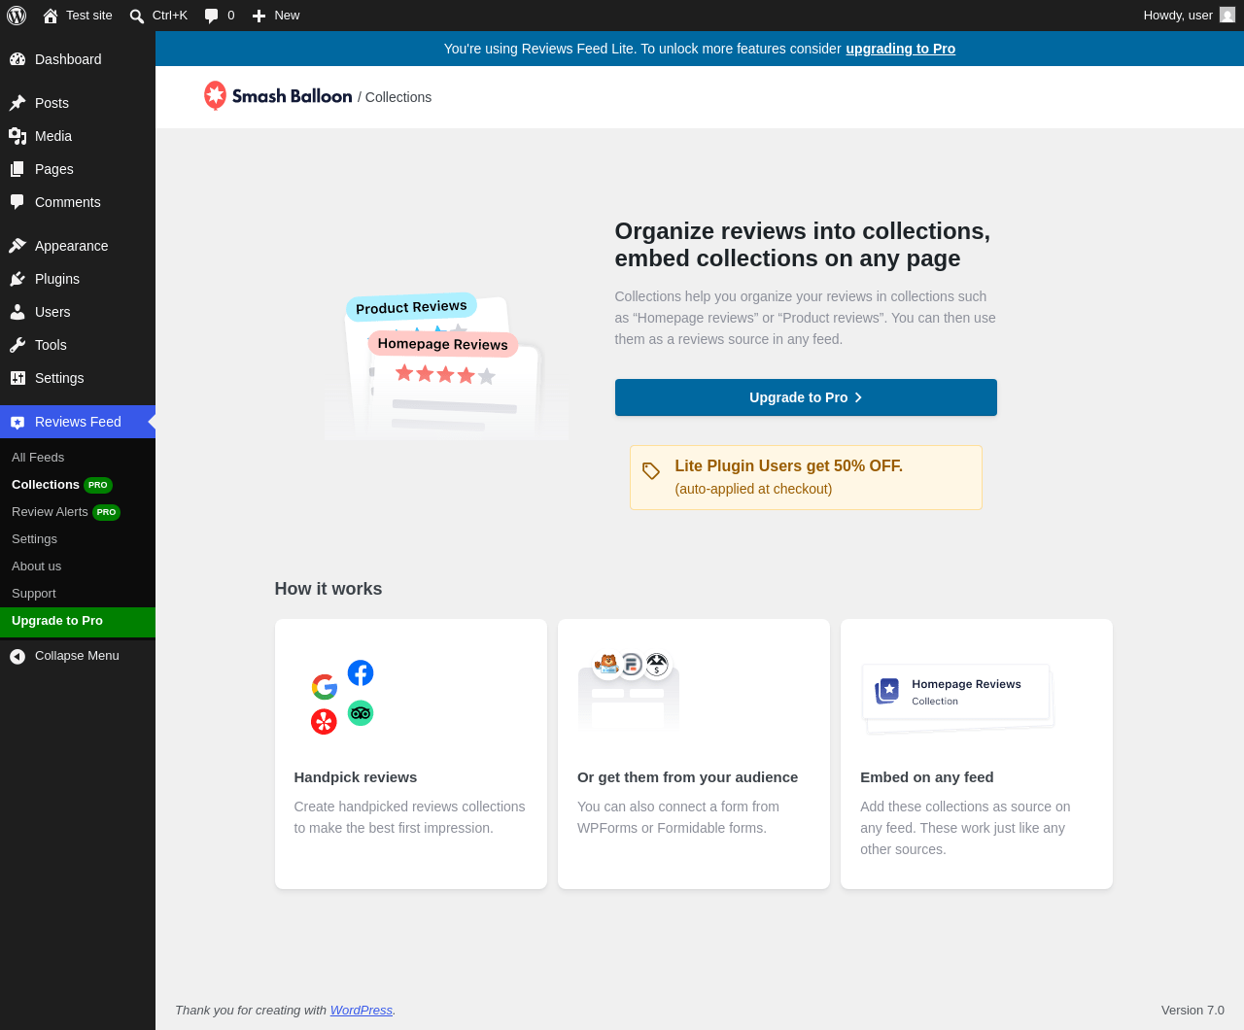The height and width of the screenshot is (1030, 1244).
Task: Open the Howdy, user account menu
Action: point(1189,16)
